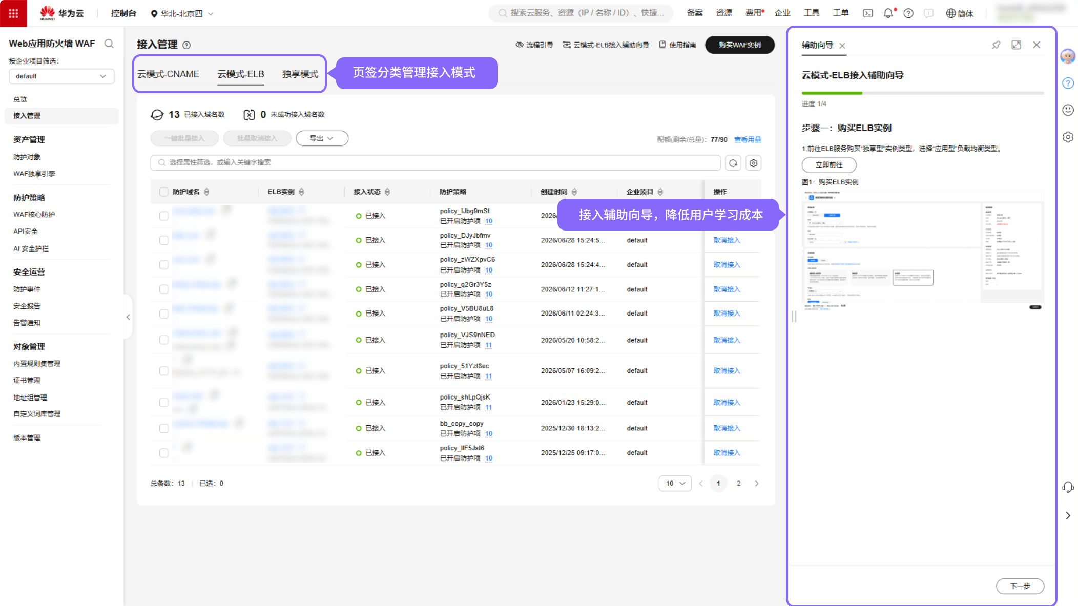Open WAF核心防护 in the sidebar

34,215
